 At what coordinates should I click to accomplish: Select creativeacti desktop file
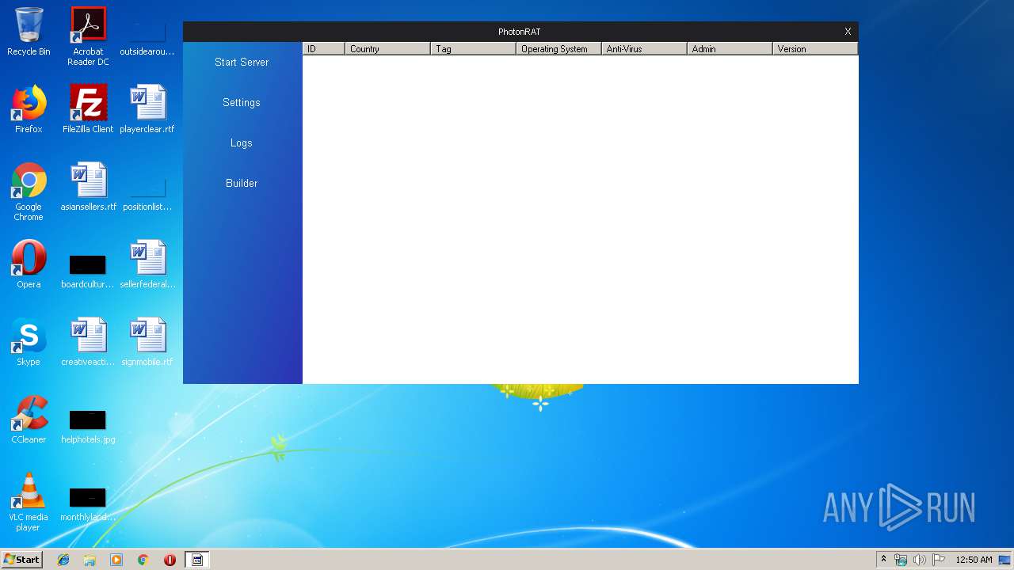[x=88, y=342]
